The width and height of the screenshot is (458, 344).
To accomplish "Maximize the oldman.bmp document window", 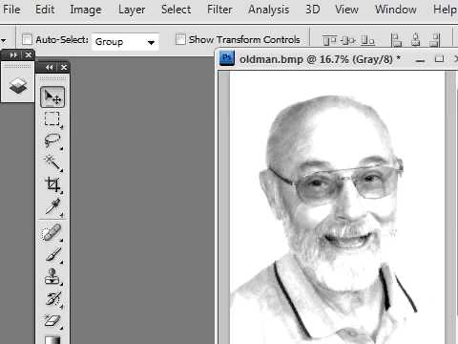I will [439, 58].
